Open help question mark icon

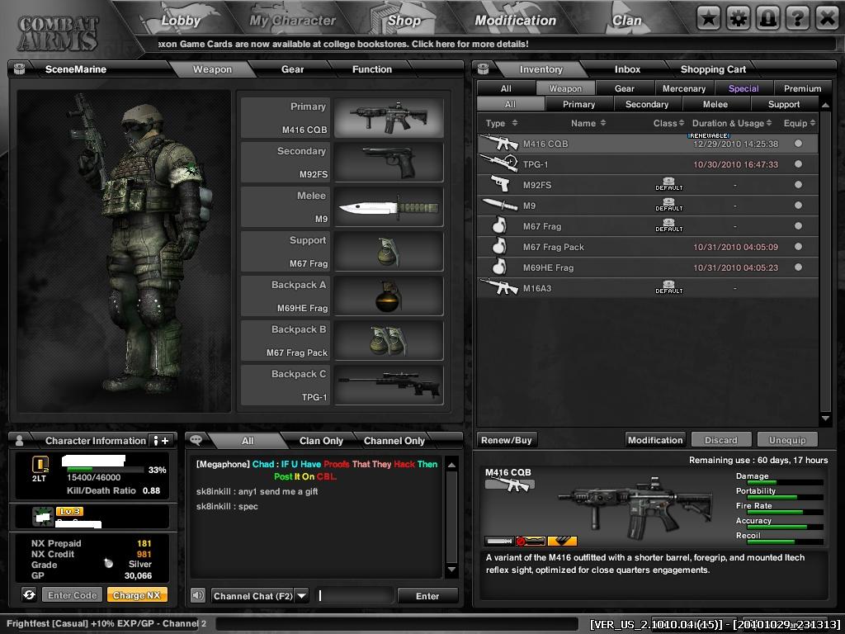pos(797,19)
